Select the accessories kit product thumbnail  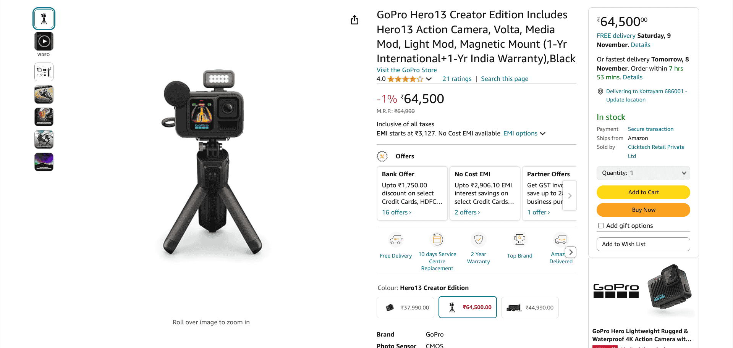click(44, 72)
